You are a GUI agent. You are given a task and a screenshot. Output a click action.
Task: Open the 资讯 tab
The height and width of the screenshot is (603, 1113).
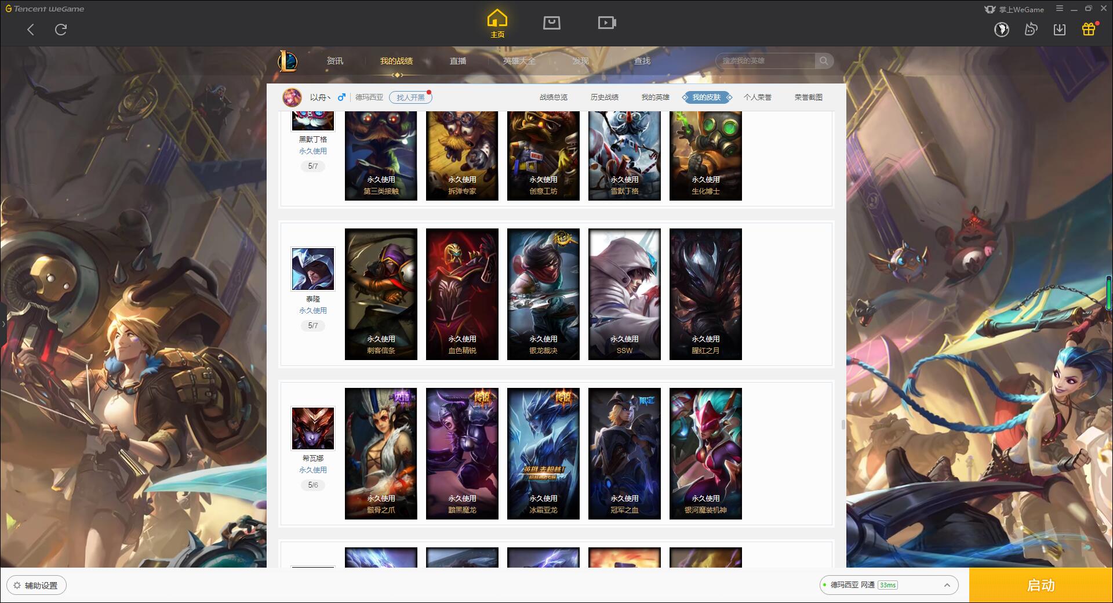click(335, 61)
